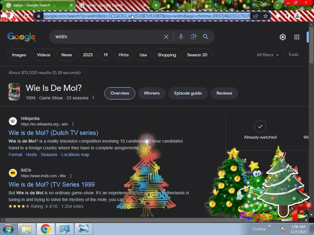Open the Hosts sitelink
The height and width of the screenshot is (235, 314).
pos(32,155)
